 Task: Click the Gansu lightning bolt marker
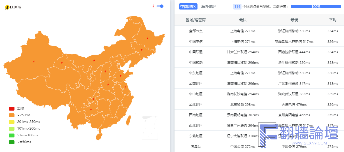[x=62, y=62]
